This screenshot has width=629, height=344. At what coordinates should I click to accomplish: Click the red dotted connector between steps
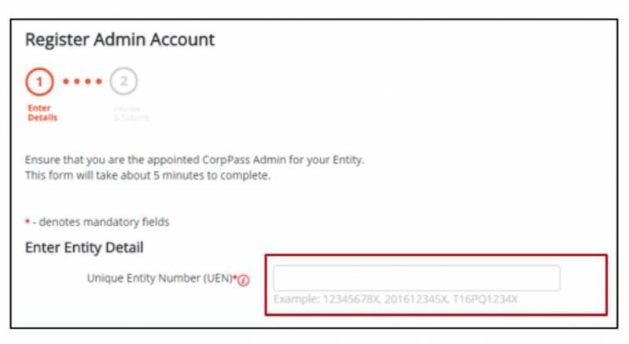click(82, 82)
